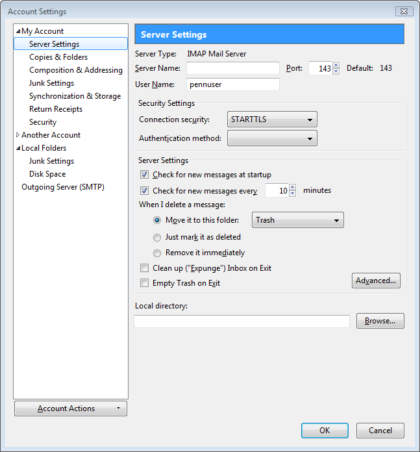Image resolution: width=420 pixels, height=452 pixels.
Task: Increase port number with up arrow
Action: tap(336, 66)
